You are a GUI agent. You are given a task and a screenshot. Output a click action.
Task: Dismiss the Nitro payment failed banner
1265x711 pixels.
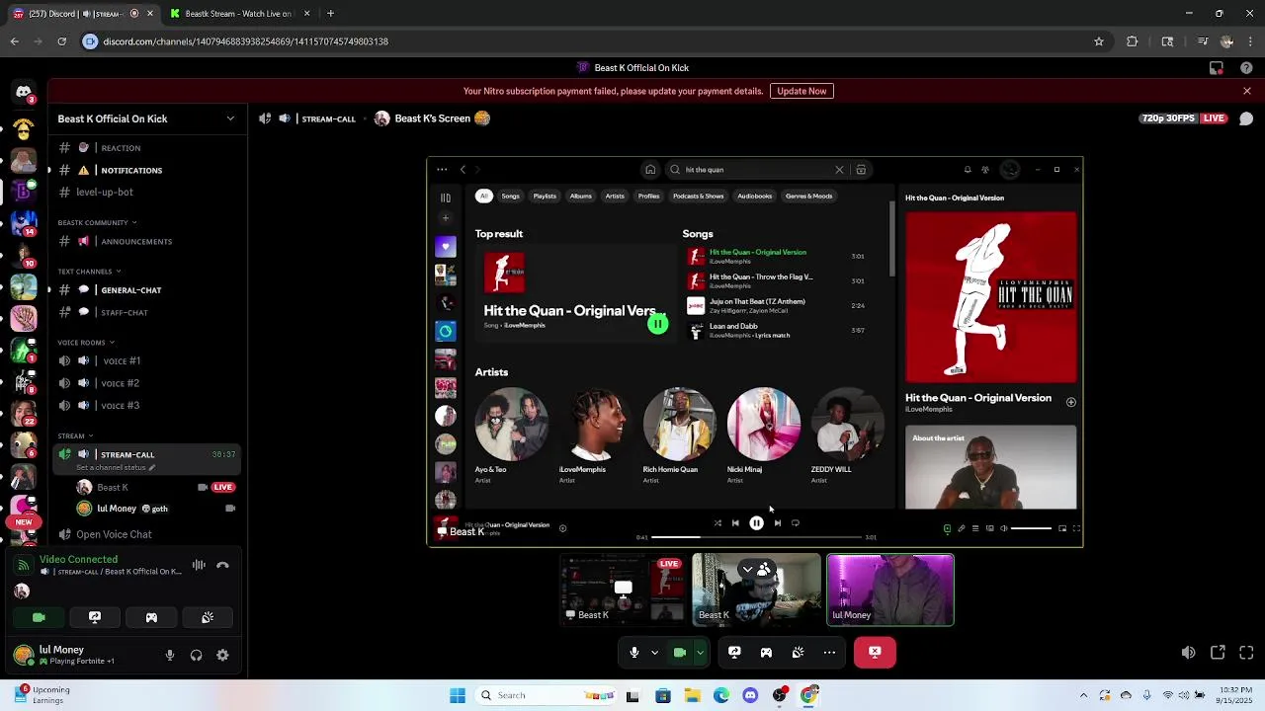coord(1246,91)
